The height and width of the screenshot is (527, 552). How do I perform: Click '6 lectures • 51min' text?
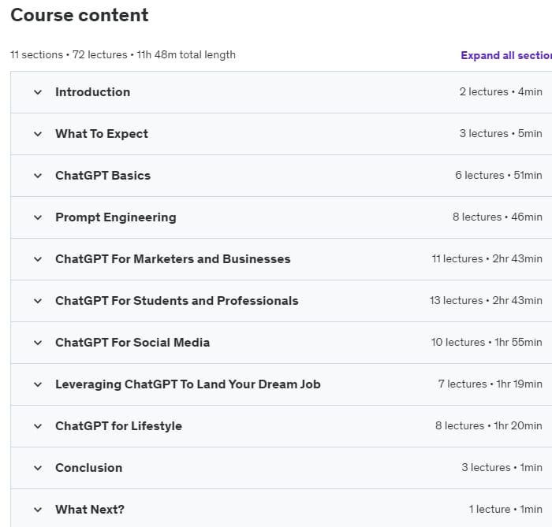498,175
